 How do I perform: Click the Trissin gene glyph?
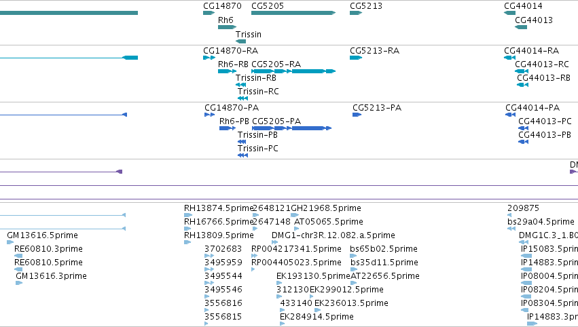click(240, 41)
